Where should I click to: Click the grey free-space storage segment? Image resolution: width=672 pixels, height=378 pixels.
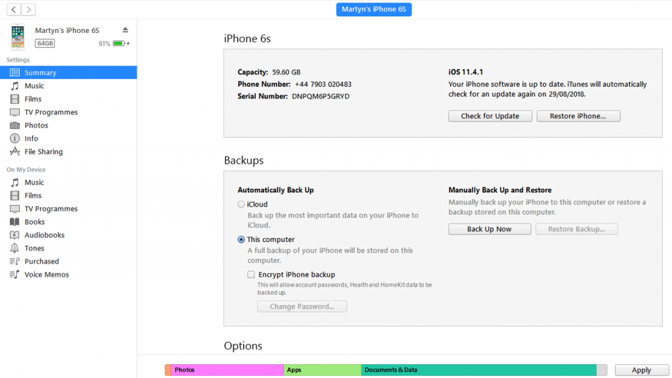click(602, 370)
